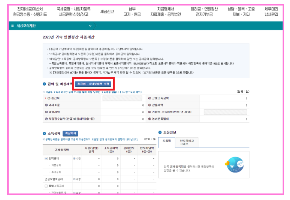Image resolution: width=290 pixels, height=200 pixels.
Task: Click the 과세표준 label
Action: 52,105
